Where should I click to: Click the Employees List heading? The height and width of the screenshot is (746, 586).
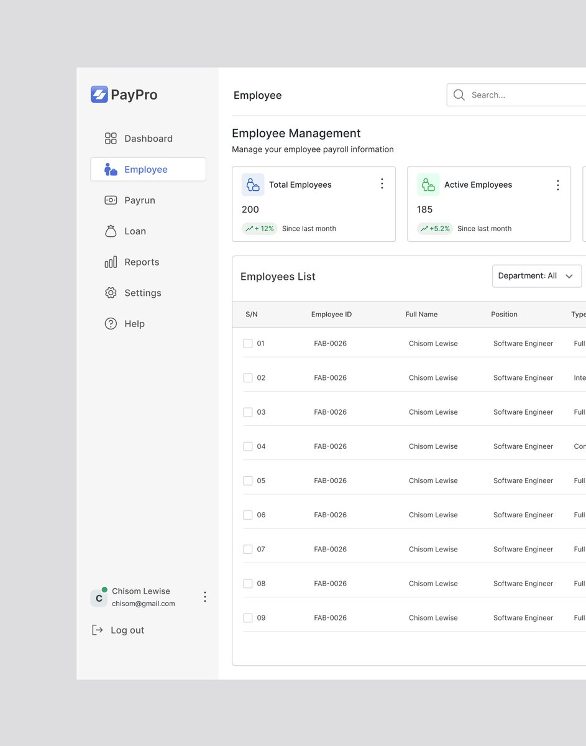tap(278, 277)
